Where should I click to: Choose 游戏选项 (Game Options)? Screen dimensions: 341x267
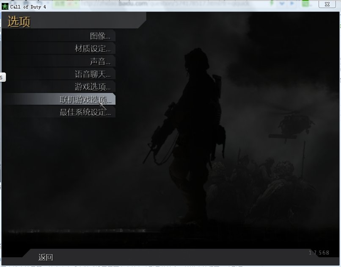(92, 87)
